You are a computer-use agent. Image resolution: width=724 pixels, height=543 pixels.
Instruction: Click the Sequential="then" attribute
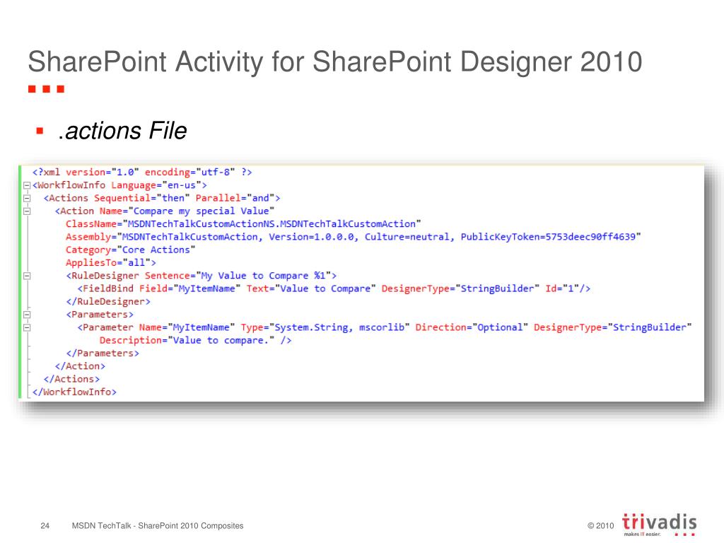pyautogui.click(x=141, y=198)
